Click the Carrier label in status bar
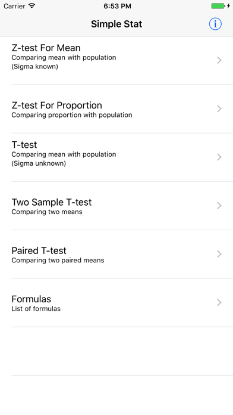233x415 pixels. pyautogui.click(x=14, y=6)
